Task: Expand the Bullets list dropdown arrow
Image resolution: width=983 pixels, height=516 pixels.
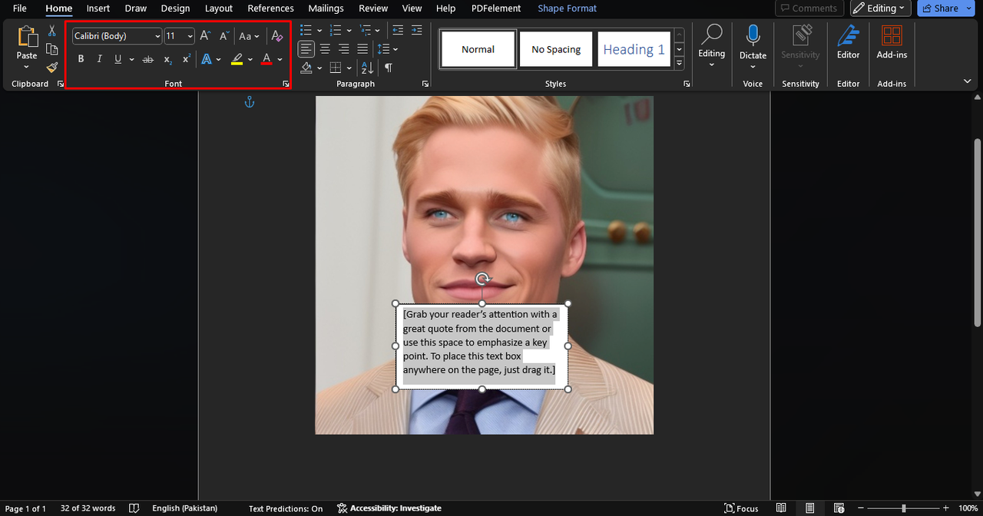Action: tap(319, 31)
